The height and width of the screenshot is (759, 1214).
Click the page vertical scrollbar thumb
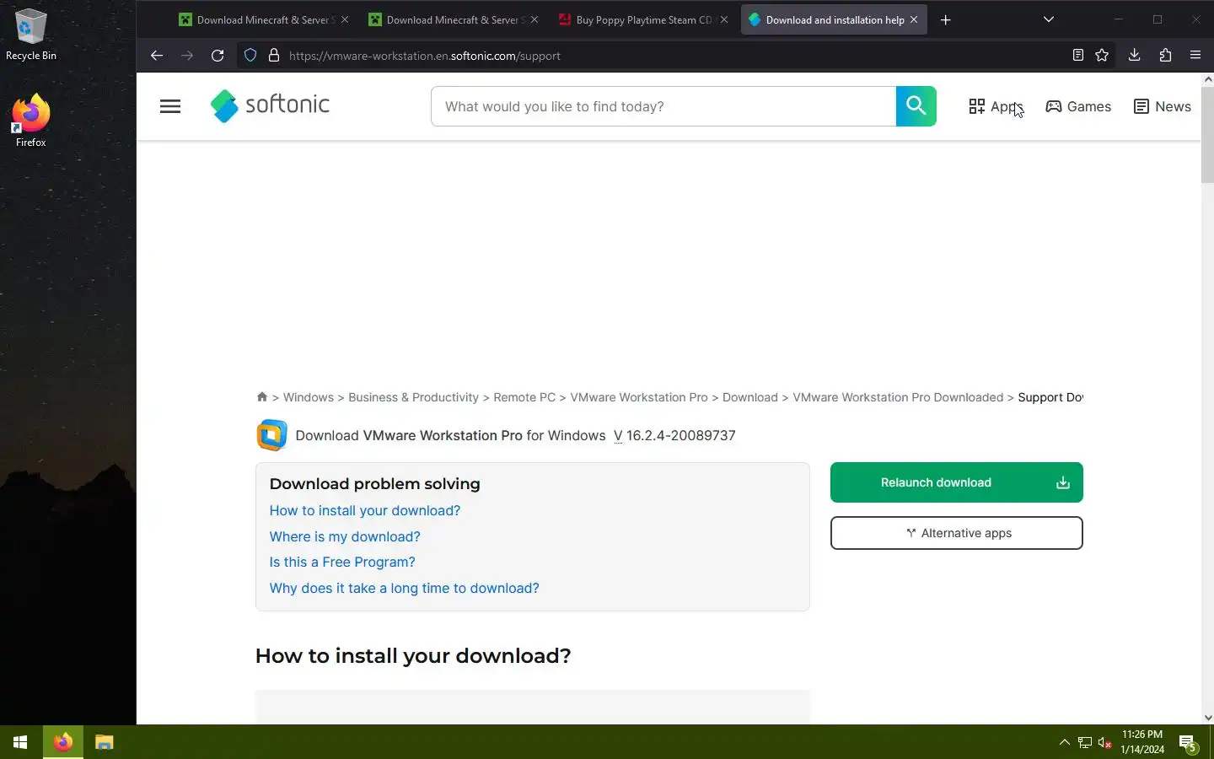(x=1207, y=133)
